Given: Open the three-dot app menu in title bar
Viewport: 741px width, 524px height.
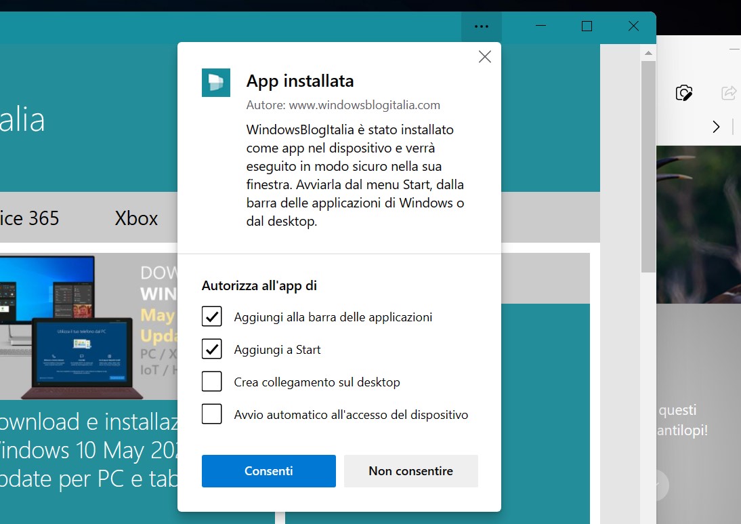Looking at the screenshot, I should (x=481, y=26).
